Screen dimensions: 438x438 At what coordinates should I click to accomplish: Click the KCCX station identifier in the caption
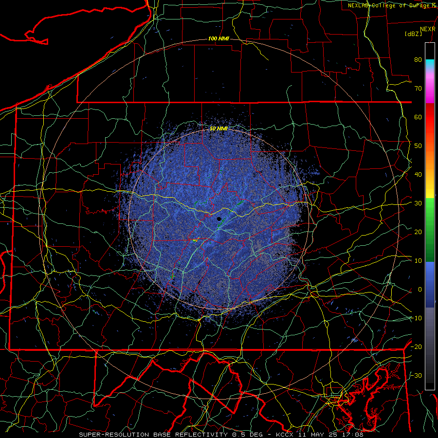coord(285,435)
